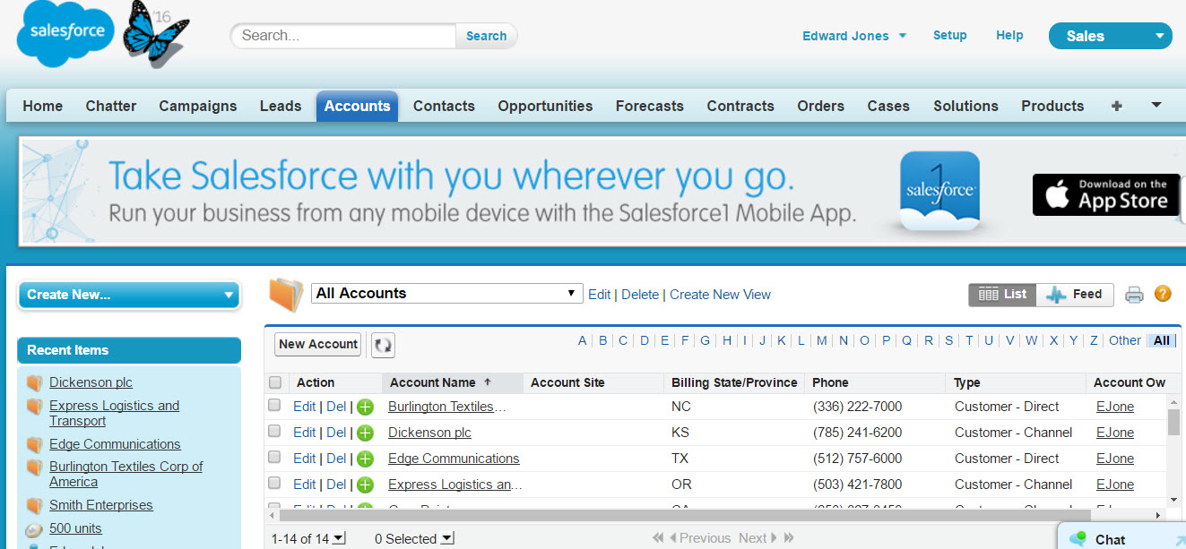Viewport: 1186px width, 549px height.
Task: Click Download on the App Store badge
Action: (x=1105, y=194)
